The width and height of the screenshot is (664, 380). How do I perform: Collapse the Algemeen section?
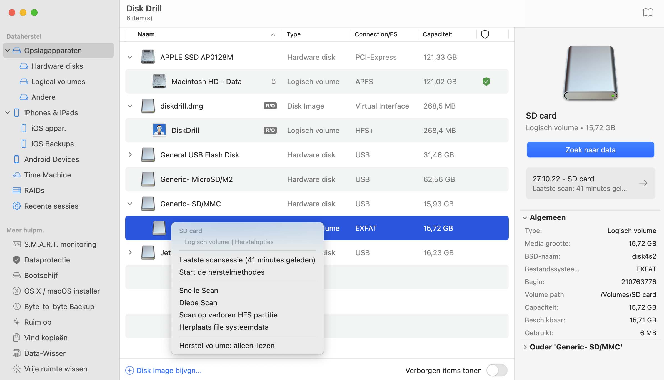pyautogui.click(x=525, y=217)
